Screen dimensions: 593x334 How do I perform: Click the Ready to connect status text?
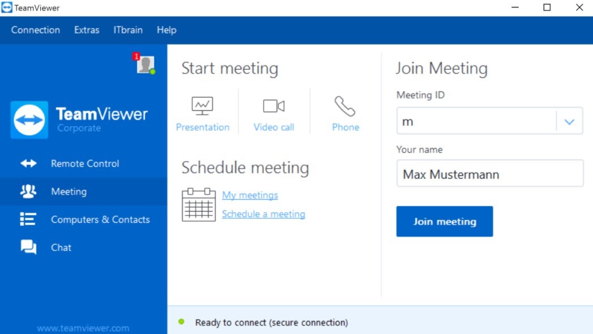click(271, 322)
